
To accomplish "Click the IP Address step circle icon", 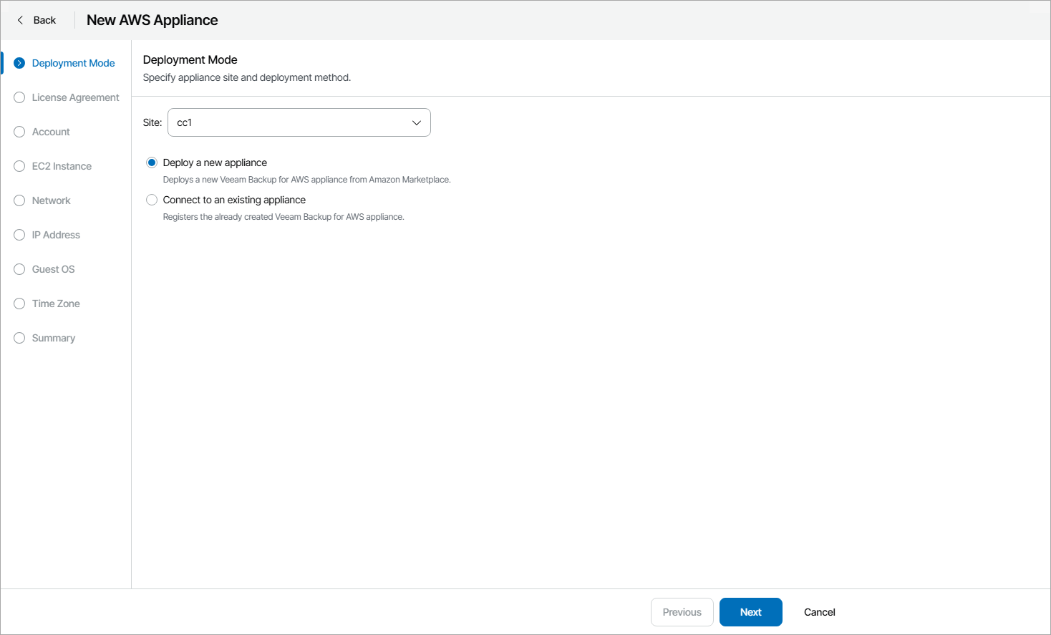I will pyautogui.click(x=19, y=235).
